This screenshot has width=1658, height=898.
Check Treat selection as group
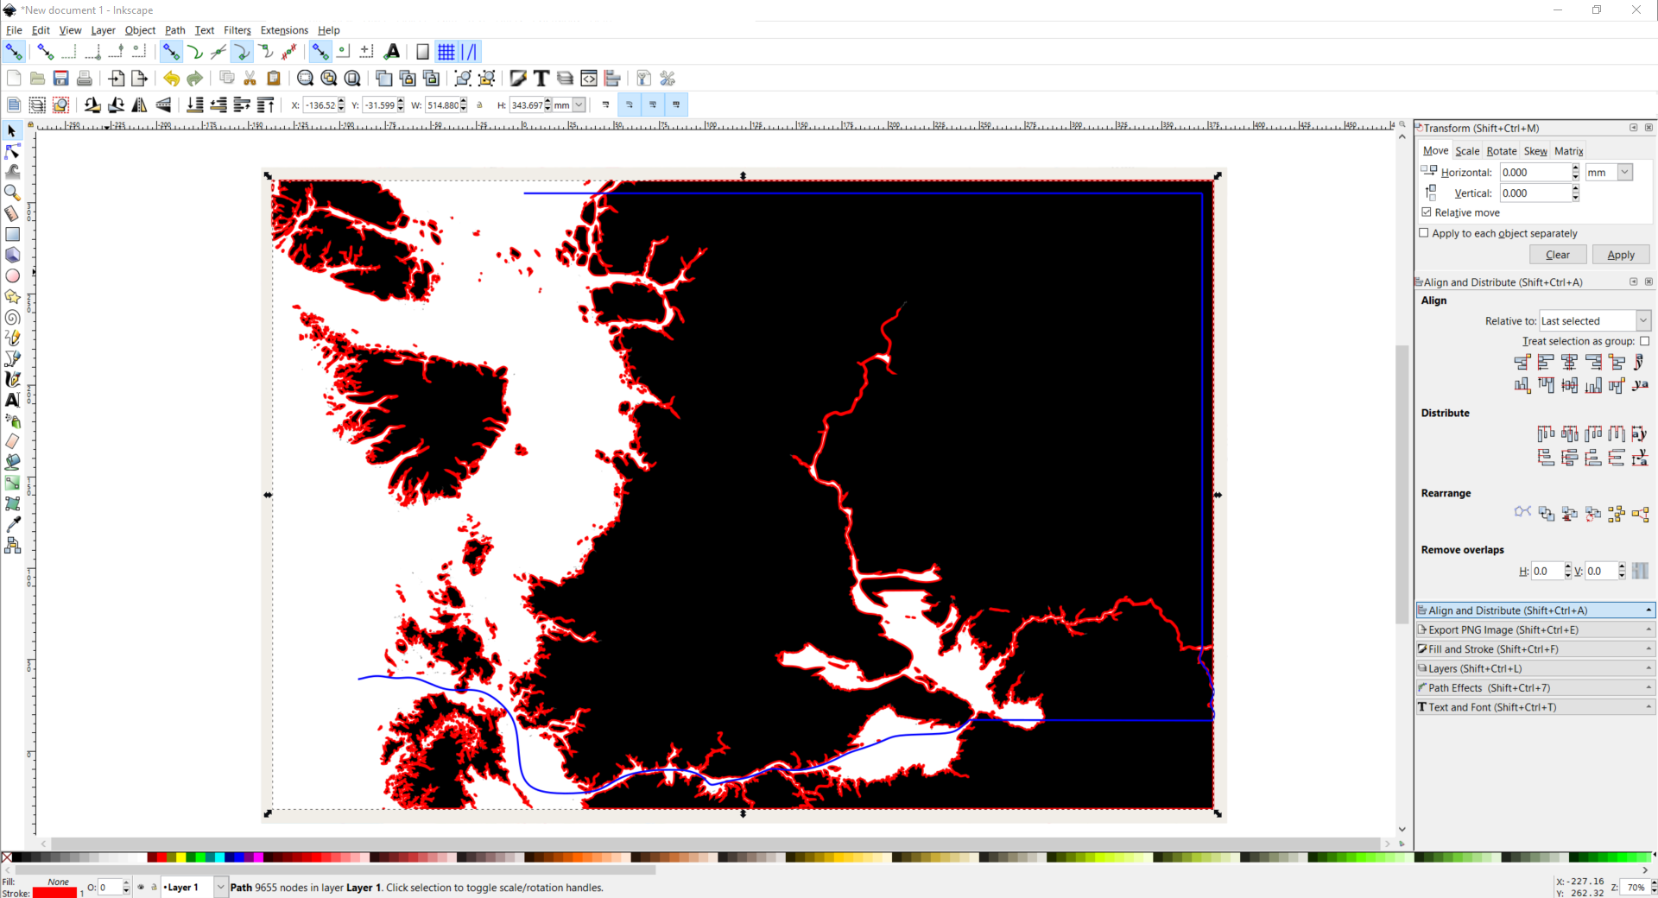[1645, 341]
